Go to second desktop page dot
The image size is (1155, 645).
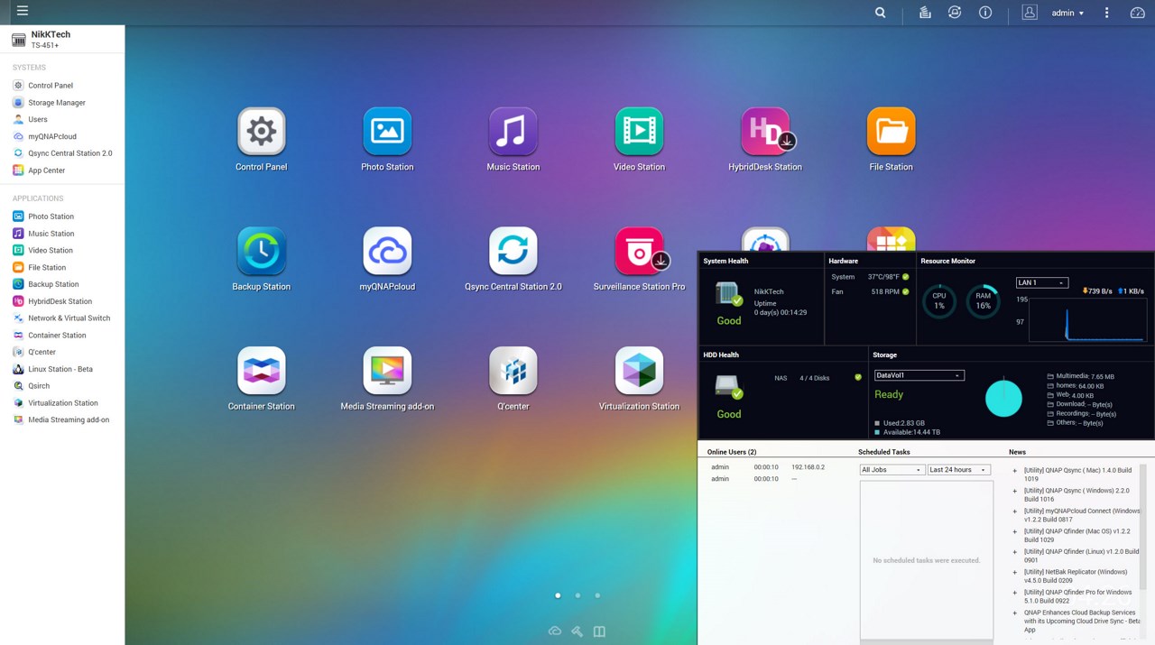[577, 595]
